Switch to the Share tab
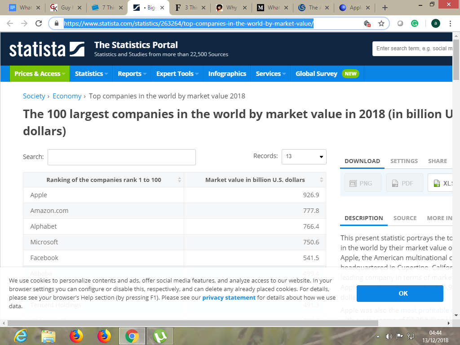 (x=438, y=161)
